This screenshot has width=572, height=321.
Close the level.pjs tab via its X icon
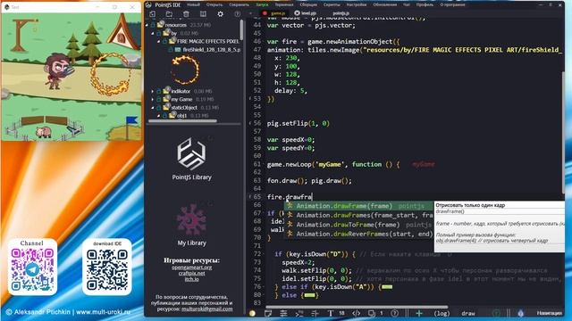[297, 13]
